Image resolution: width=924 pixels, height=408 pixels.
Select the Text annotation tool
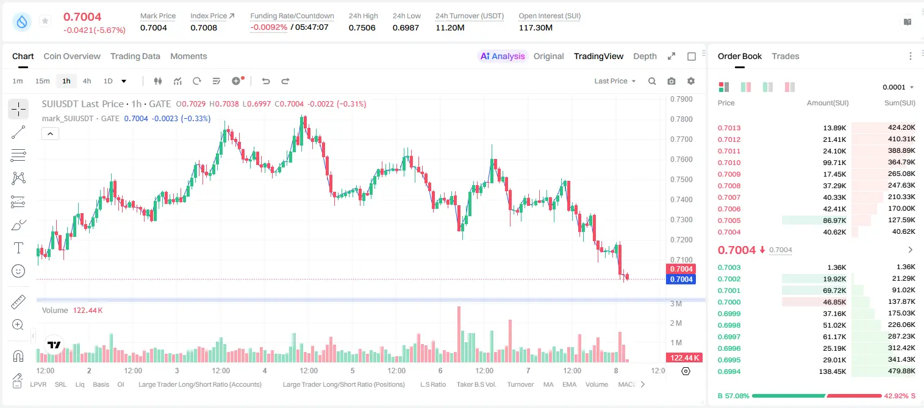tap(18, 248)
